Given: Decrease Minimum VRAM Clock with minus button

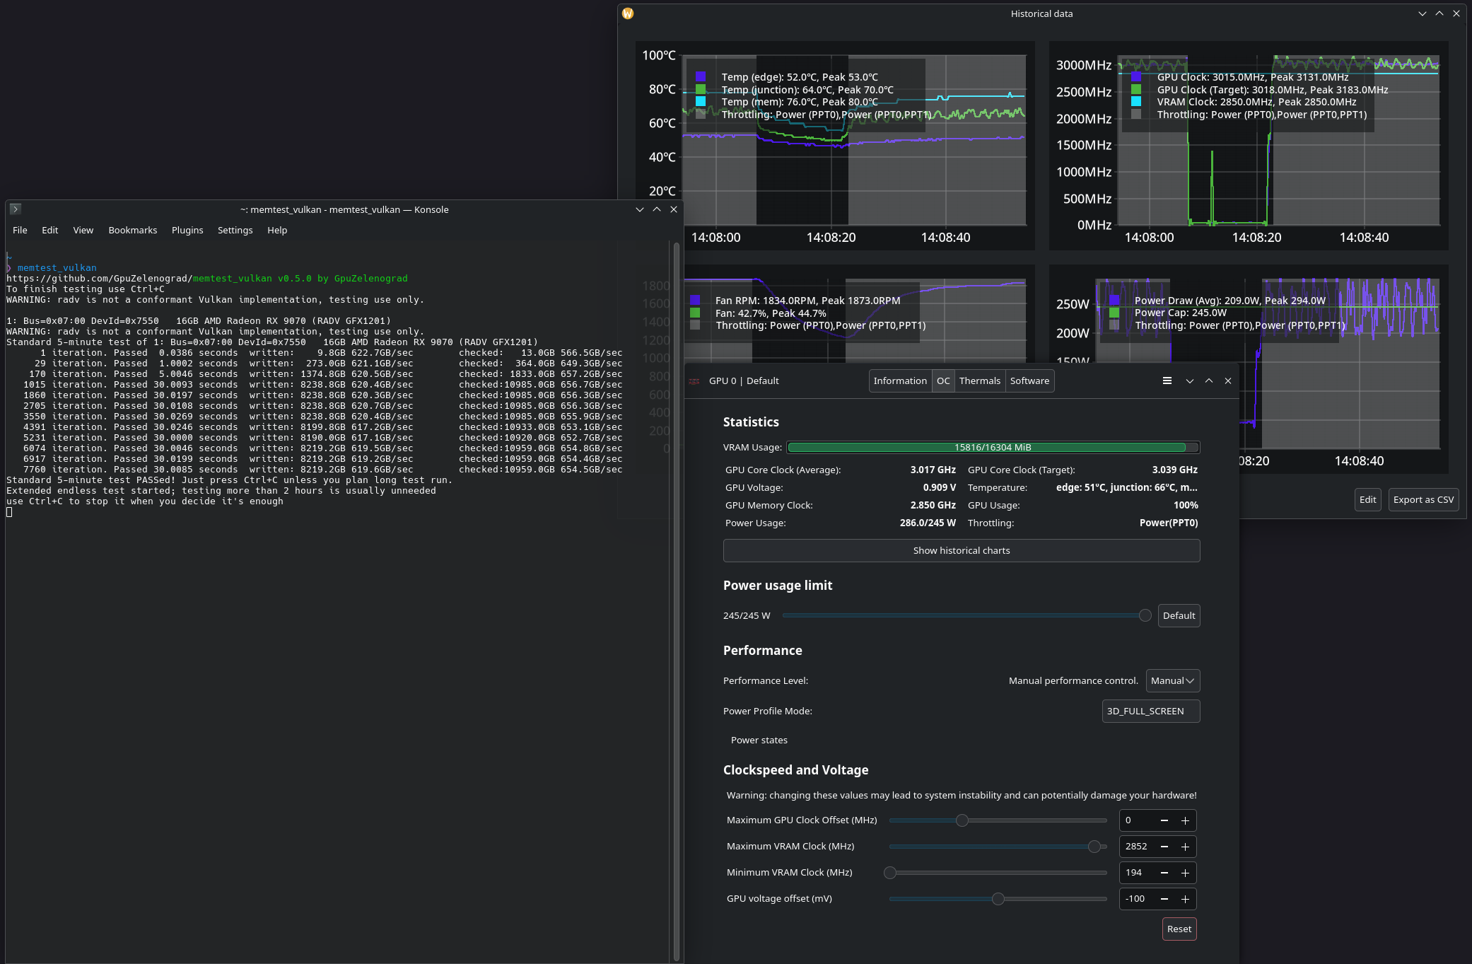Looking at the screenshot, I should (x=1164, y=873).
